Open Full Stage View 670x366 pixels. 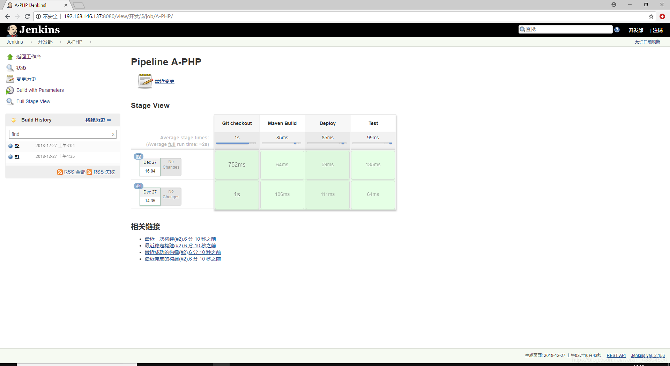(33, 101)
